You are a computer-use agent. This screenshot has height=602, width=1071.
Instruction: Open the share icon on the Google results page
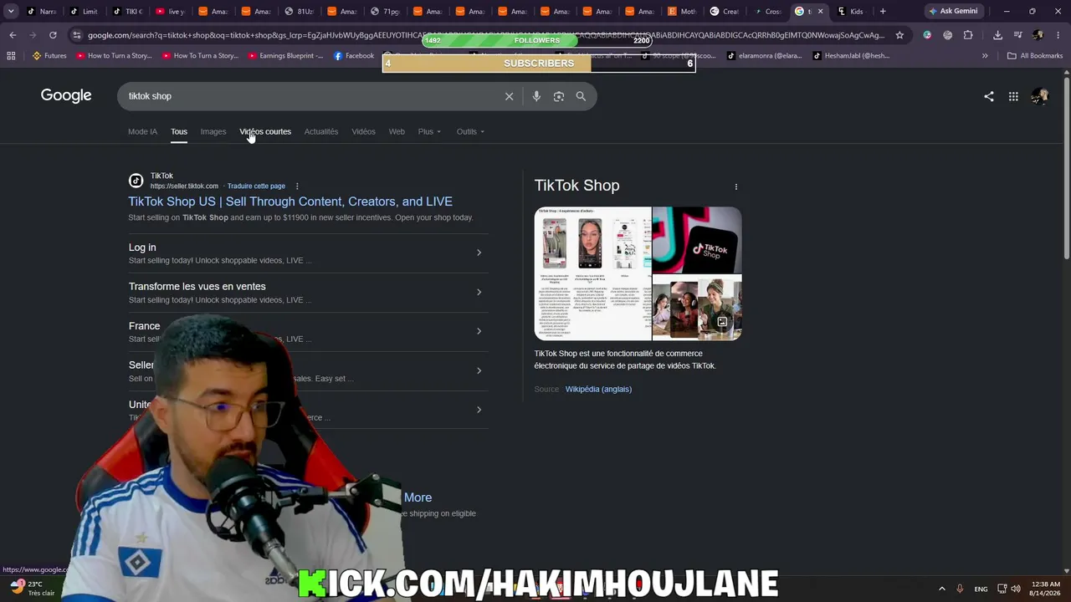tap(989, 96)
